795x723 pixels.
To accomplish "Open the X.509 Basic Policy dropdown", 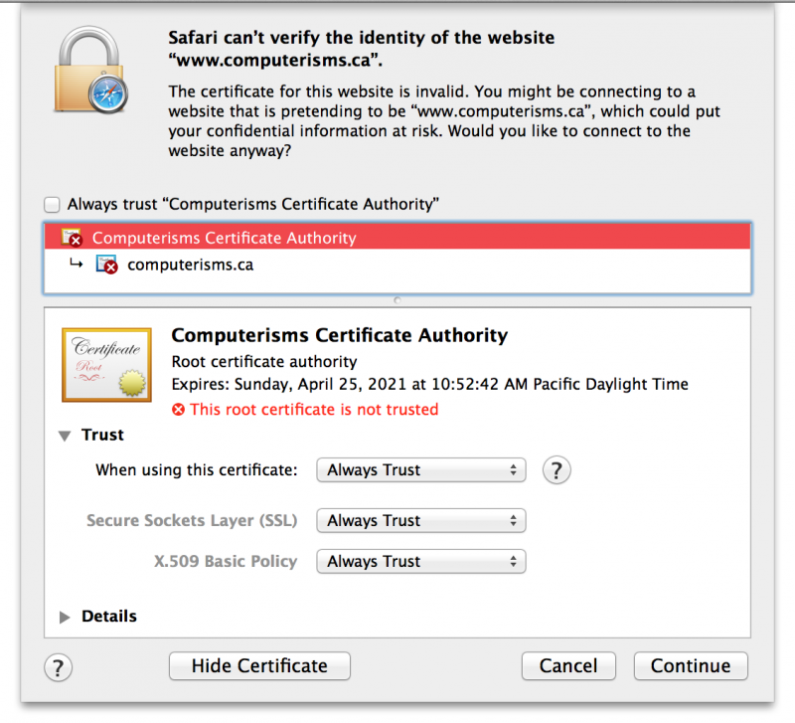I will (420, 562).
